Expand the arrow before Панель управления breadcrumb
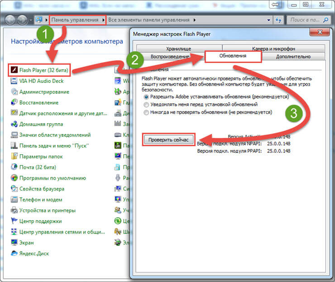 coord(47,20)
